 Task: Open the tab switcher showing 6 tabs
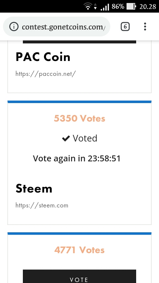point(125,27)
